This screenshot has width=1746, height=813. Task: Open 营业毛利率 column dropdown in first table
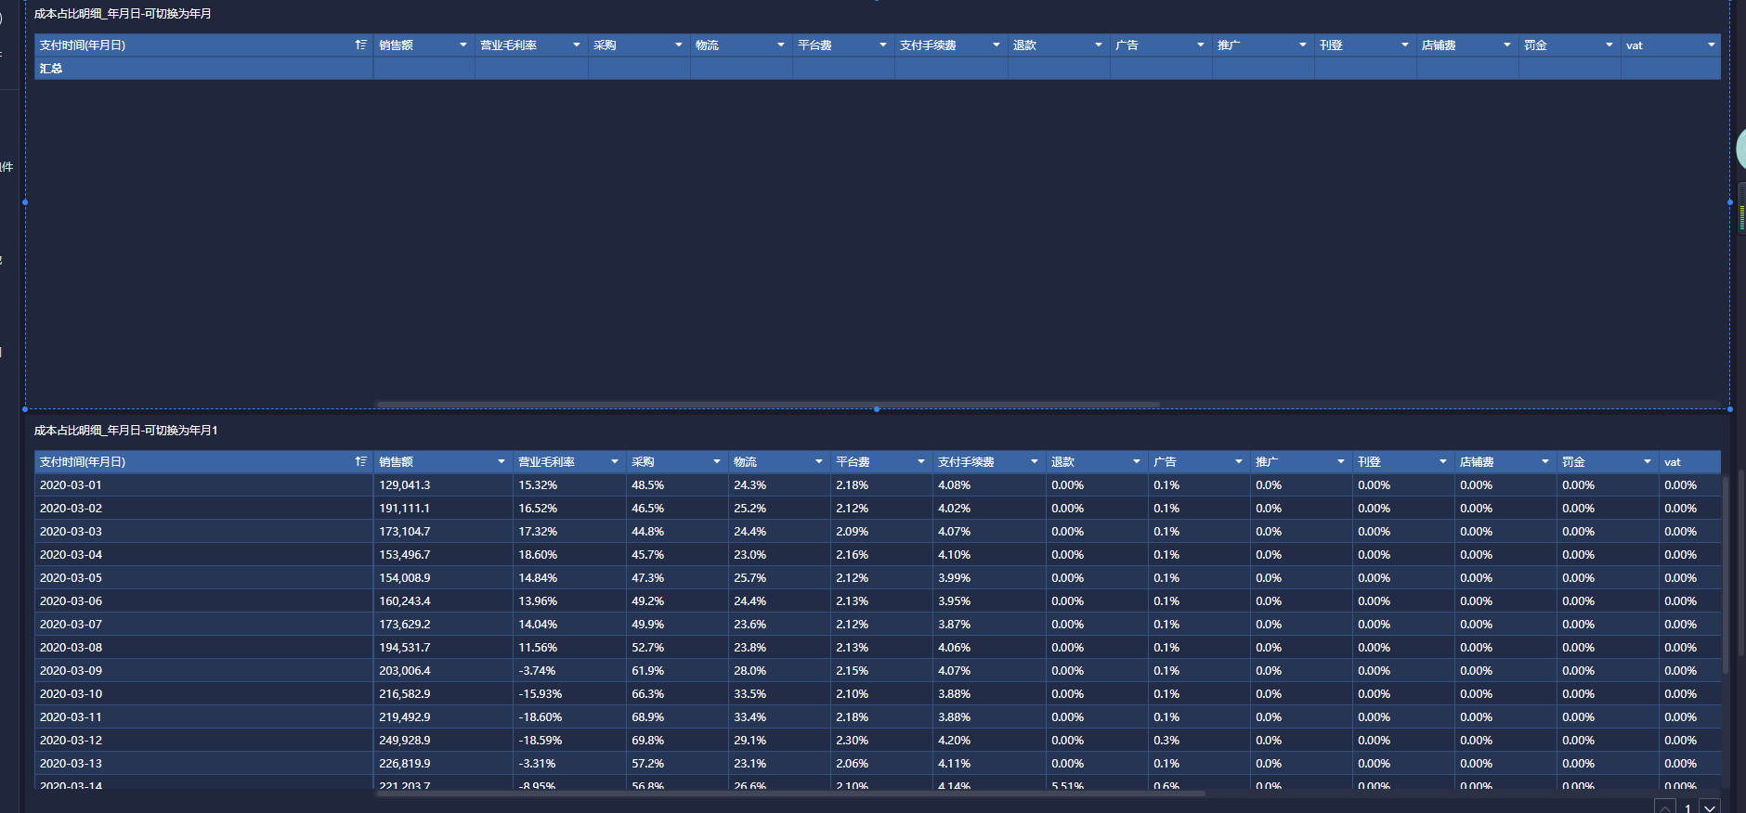[577, 45]
